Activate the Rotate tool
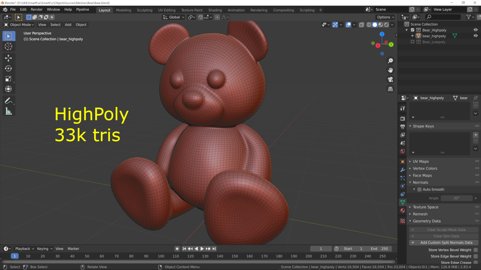 point(9,68)
